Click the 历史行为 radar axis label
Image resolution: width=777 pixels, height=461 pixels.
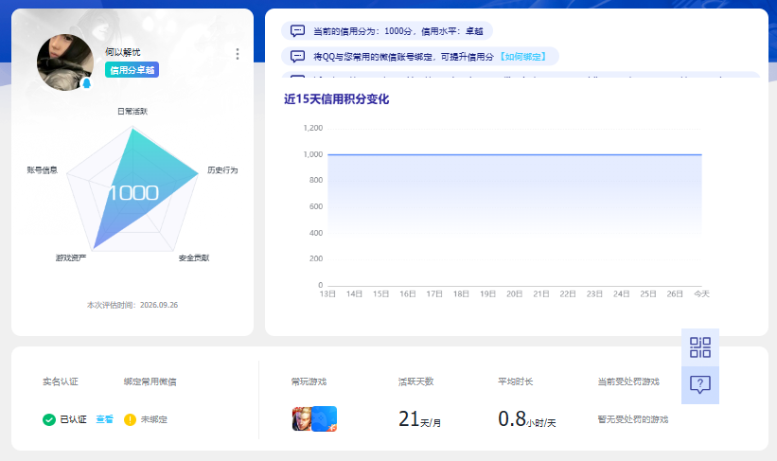pyautogui.click(x=222, y=170)
